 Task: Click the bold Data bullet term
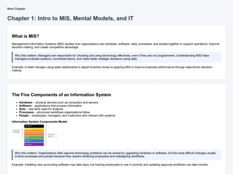coord(22,109)
